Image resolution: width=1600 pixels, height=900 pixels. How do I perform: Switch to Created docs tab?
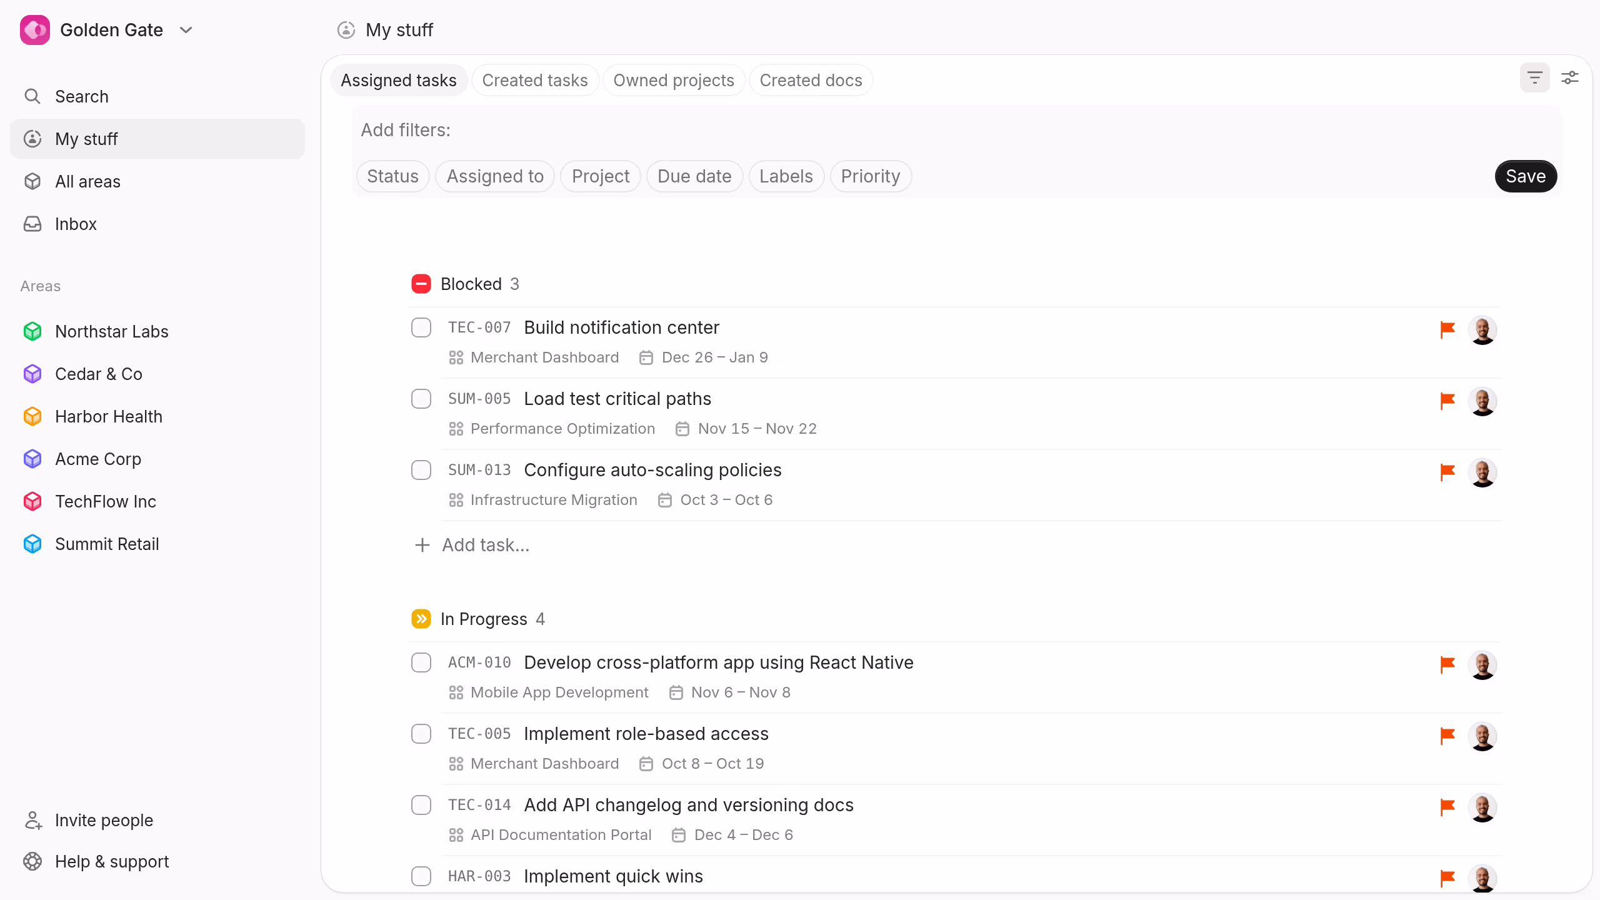(811, 80)
